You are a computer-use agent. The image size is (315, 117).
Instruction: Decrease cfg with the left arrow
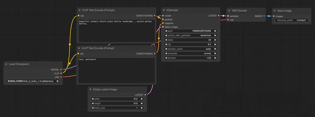tap(166, 44)
